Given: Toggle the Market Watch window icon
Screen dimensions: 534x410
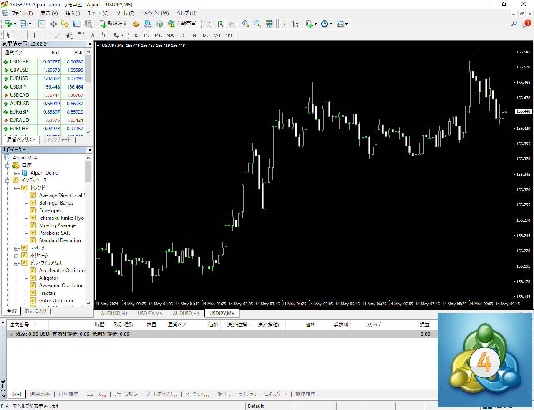Looking at the screenshot, I should coord(42,24).
